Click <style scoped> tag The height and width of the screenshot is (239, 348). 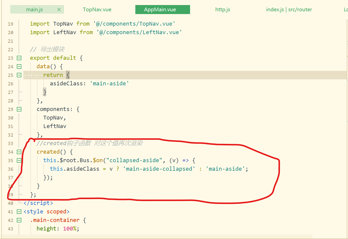pos(46,212)
